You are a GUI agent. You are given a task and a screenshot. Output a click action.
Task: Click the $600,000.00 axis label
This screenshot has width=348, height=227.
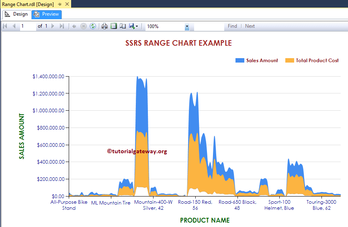[51, 145]
